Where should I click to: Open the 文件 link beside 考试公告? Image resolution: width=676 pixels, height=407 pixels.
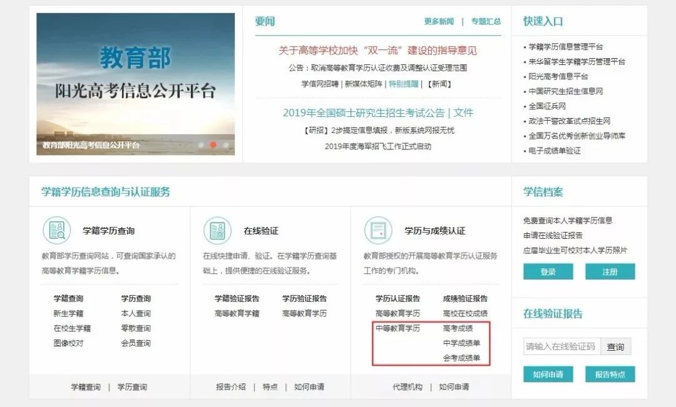pyautogui.click(x=463, y=113)
